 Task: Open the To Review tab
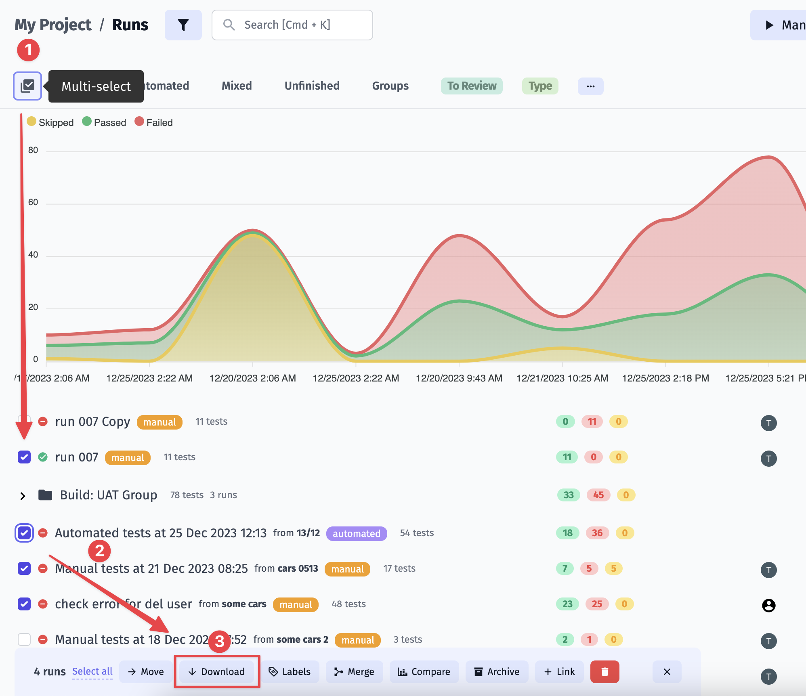pyautogui.click(x=472, y=86)
